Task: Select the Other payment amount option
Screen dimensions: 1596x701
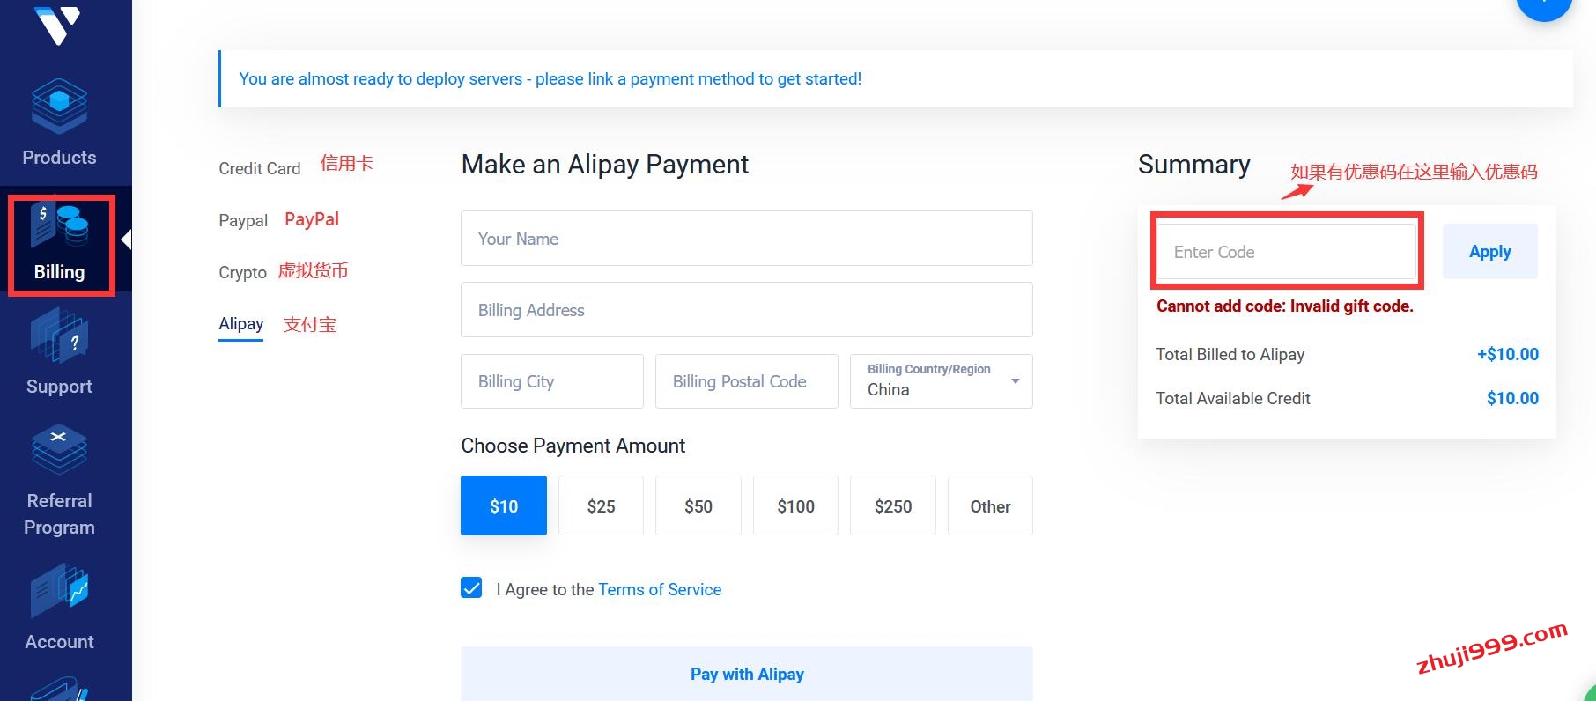Action: click(990, 505)
